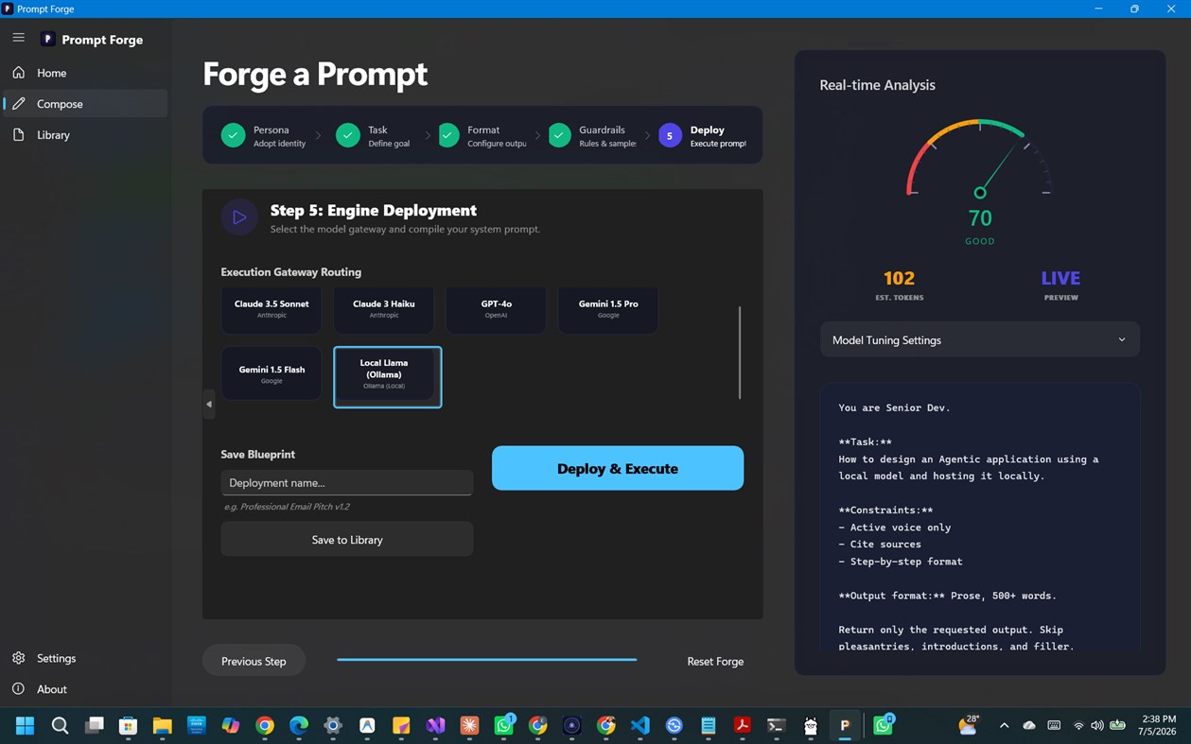Open File Explorer from taskbar
1191x744 pixels.
tap(163, 726)
